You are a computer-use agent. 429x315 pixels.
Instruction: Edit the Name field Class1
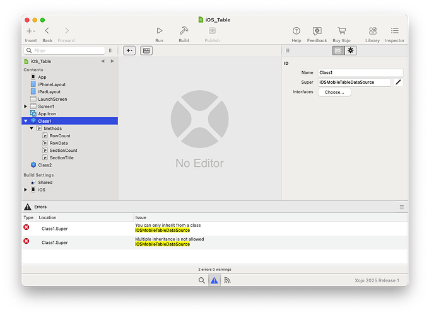(360, 72)
